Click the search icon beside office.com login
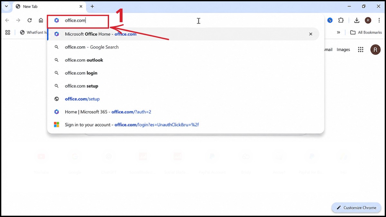386x217 pixels. tap(57, 73)
